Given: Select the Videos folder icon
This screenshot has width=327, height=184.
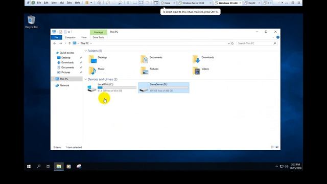Looking at the screenshot, I should point(196,71).
